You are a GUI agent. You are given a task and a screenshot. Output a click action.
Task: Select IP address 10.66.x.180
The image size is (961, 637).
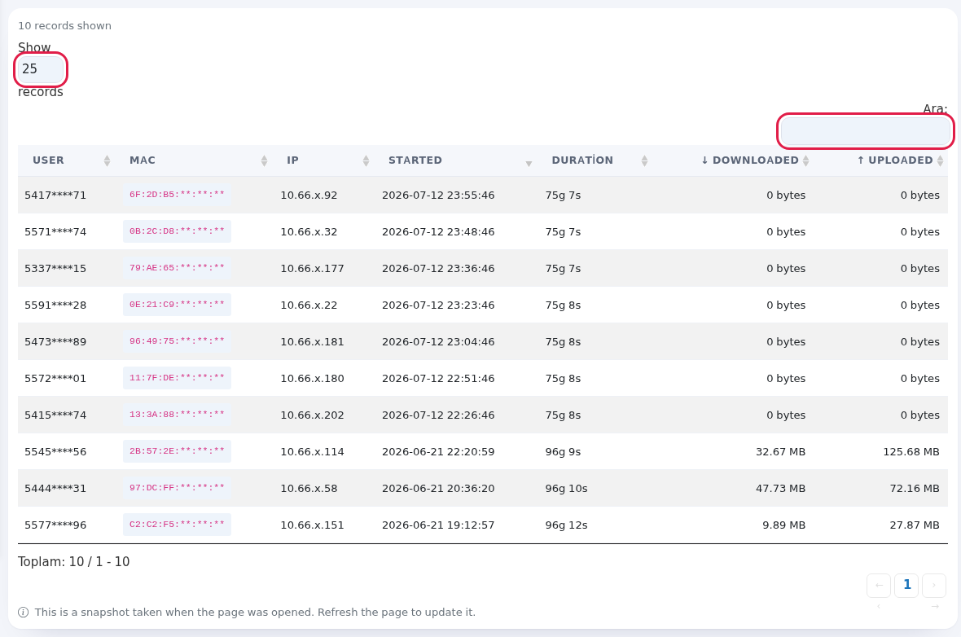click(313, 379)
